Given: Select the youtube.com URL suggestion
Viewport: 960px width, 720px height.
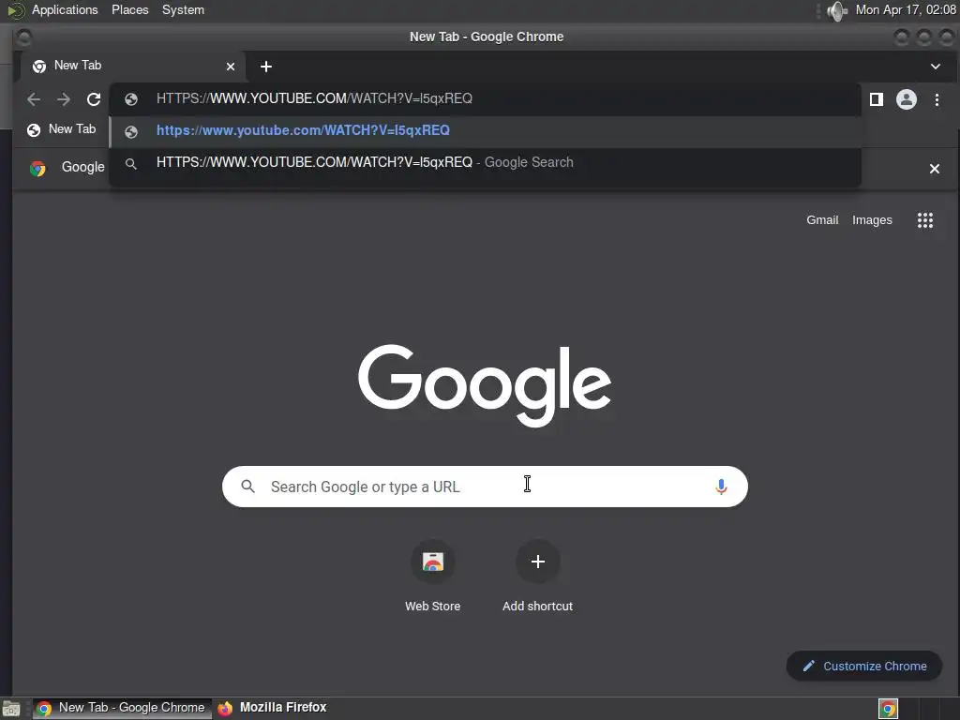Looking at the screenshot, I should click(x=485, y=131).
